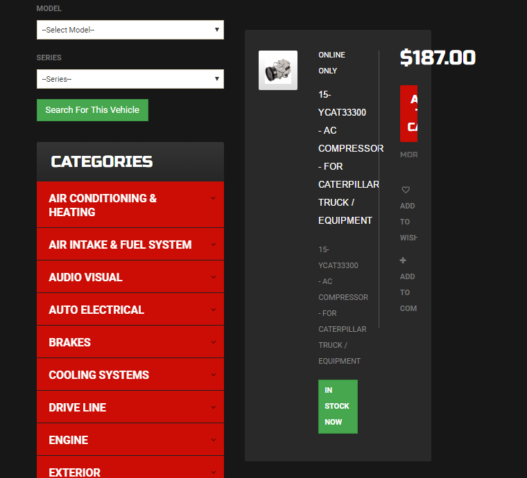Click red Add to Cart button

[408, 114]
